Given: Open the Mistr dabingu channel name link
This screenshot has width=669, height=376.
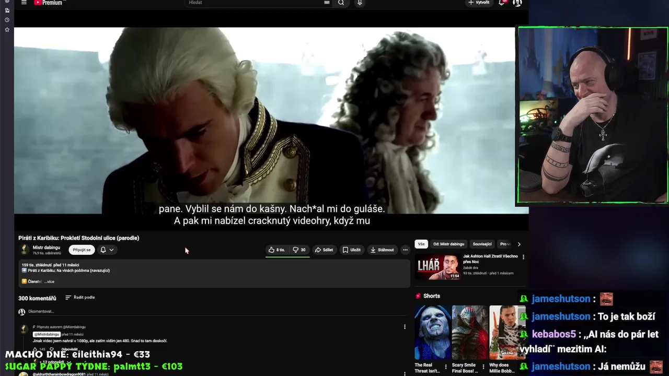Looking at the screenshot, I should coord(47,248).
